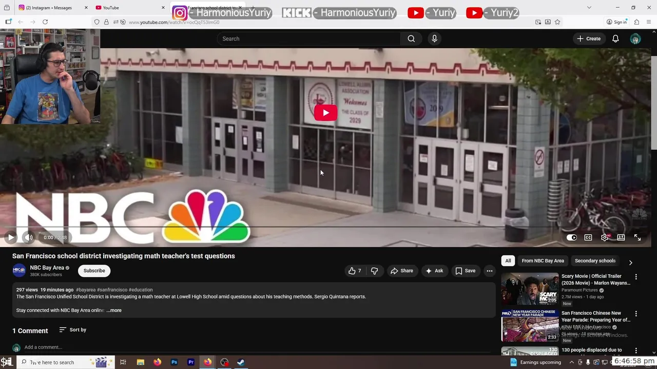Open video player settings gear
Screen dimensions: 657x369
point(605,237)
